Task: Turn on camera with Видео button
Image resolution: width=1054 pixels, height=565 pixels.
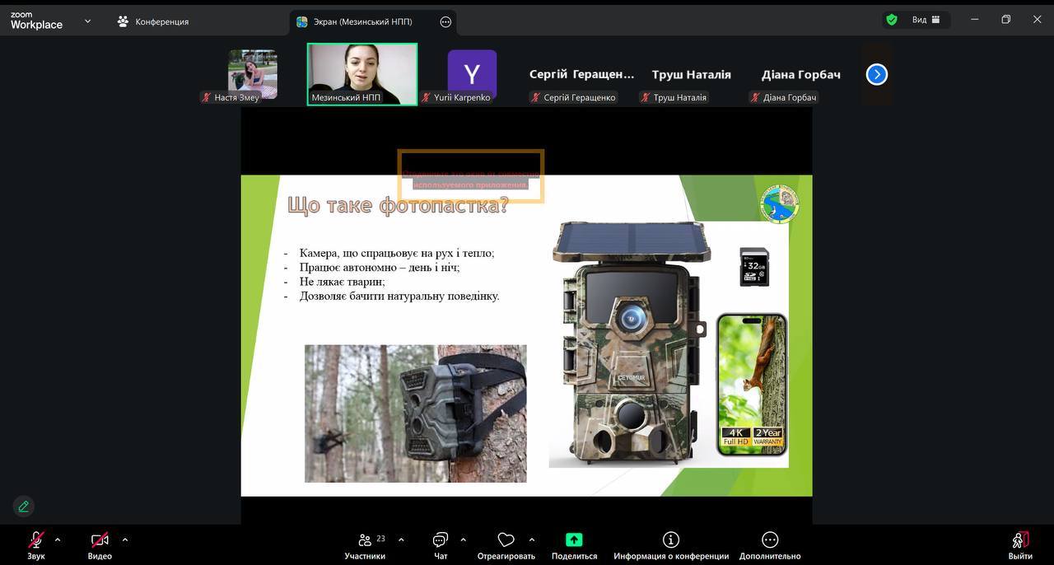Action: coord(100,541)
